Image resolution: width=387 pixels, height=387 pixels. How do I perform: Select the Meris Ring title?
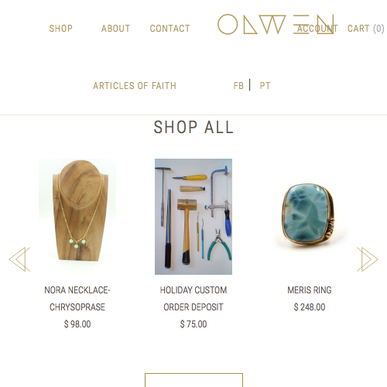pos(310,290)
